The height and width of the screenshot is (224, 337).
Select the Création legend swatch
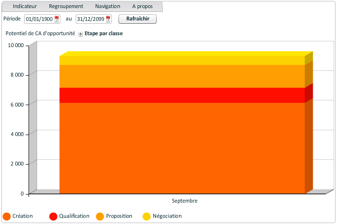click(7, 216)
